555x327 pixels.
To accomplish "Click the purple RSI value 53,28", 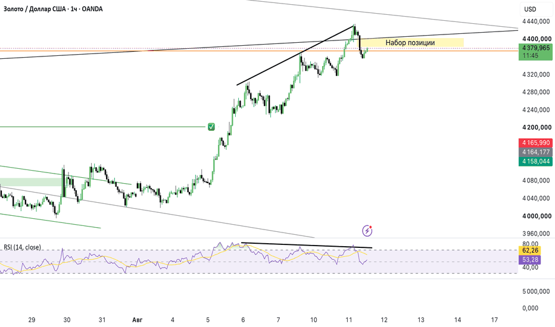I will 530,260.
